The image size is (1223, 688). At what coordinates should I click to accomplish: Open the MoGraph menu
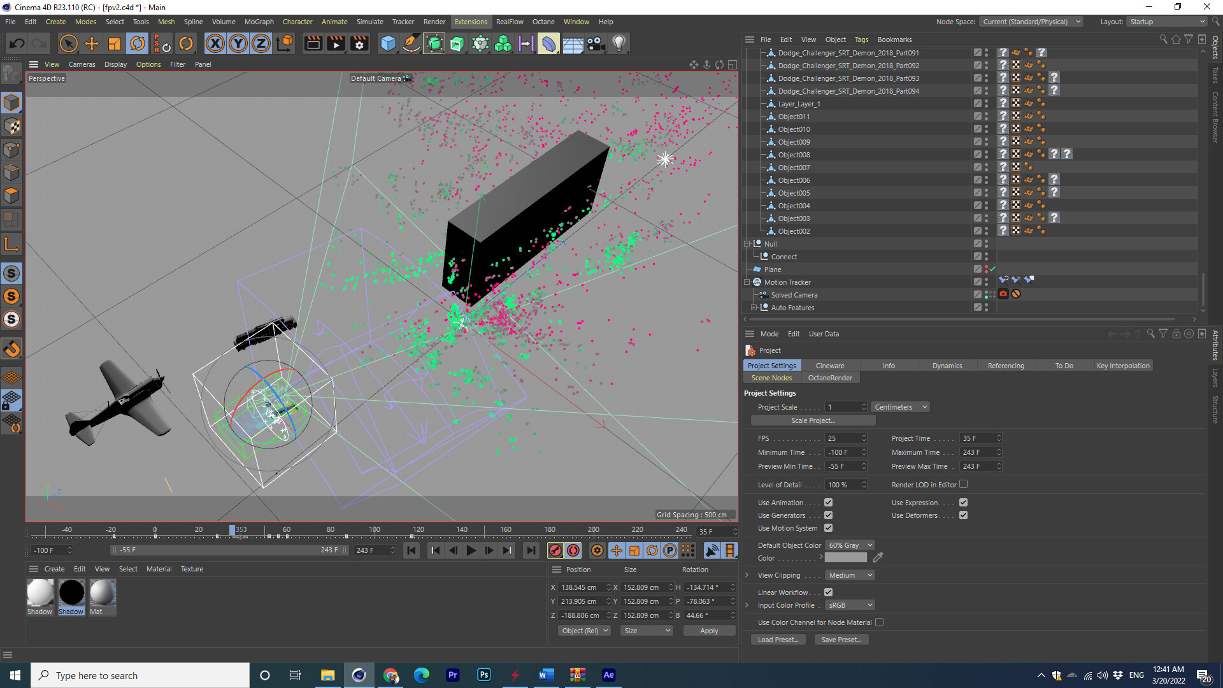point(259,22)
